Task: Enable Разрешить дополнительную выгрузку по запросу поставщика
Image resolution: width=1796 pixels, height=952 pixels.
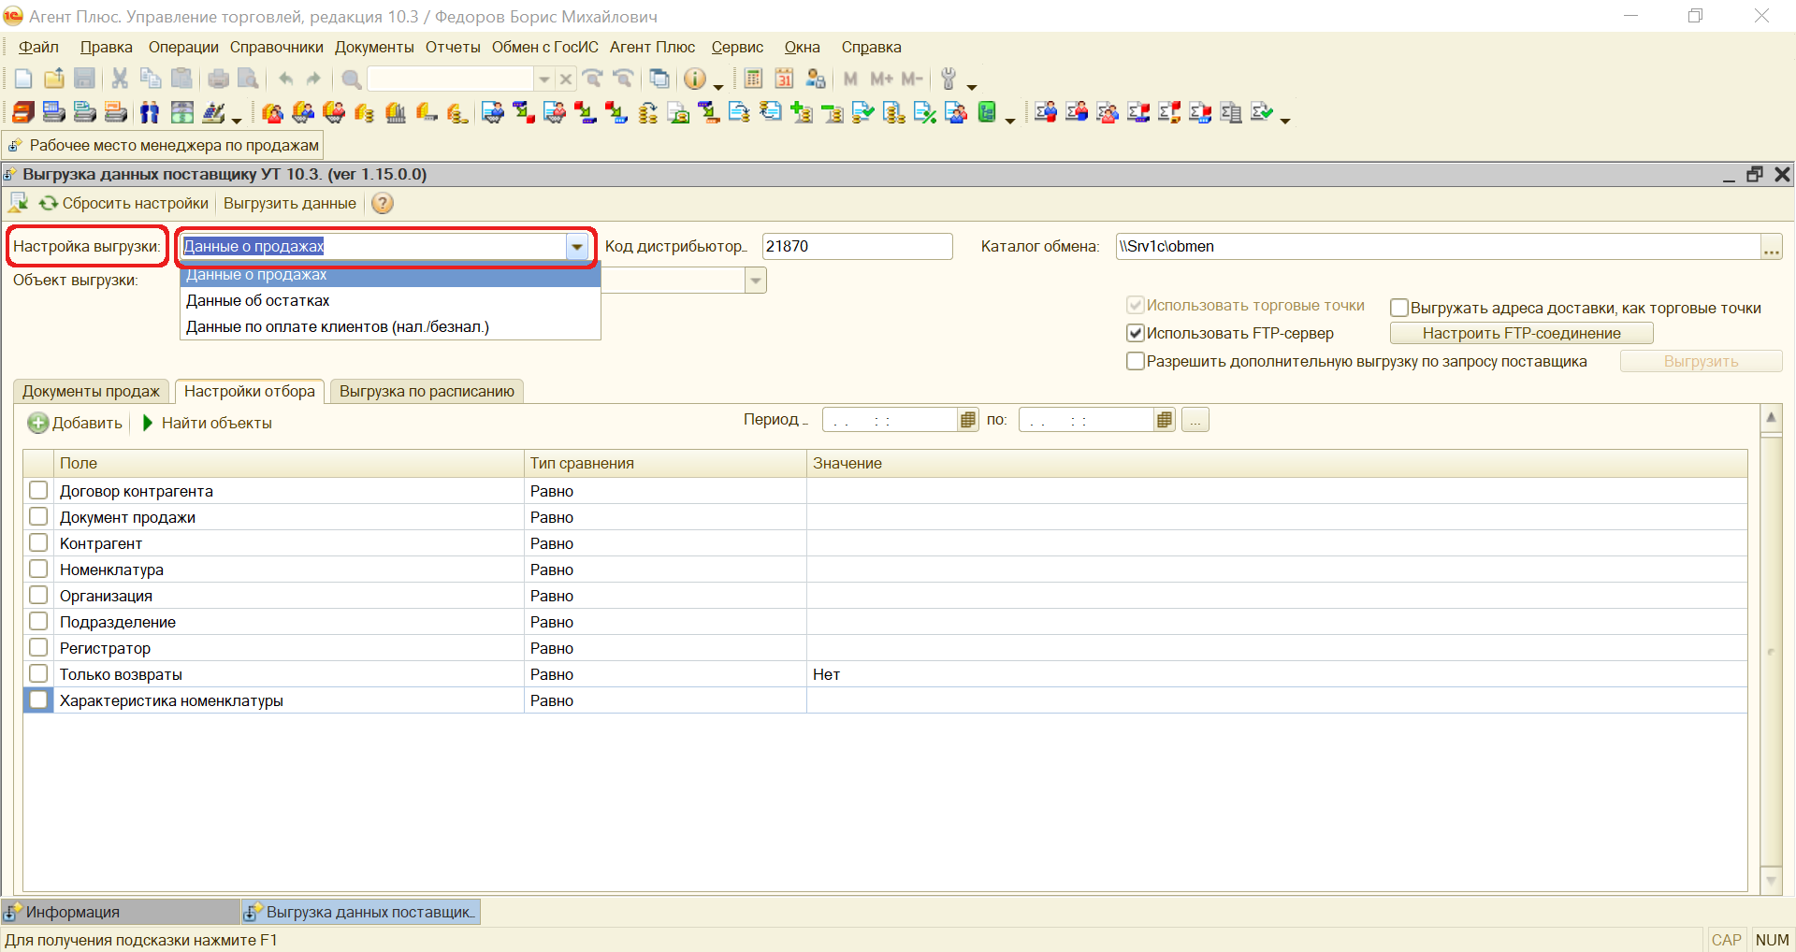Action: [x=1136, y=361]
